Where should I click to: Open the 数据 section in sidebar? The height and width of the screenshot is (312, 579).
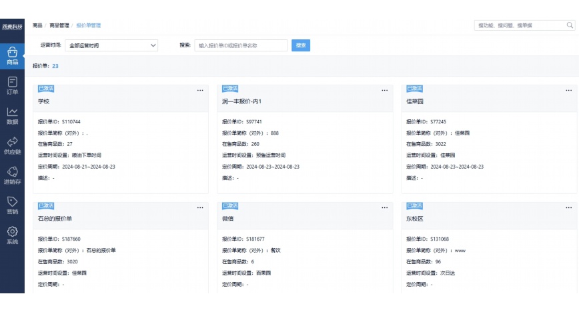pos(12,115)
